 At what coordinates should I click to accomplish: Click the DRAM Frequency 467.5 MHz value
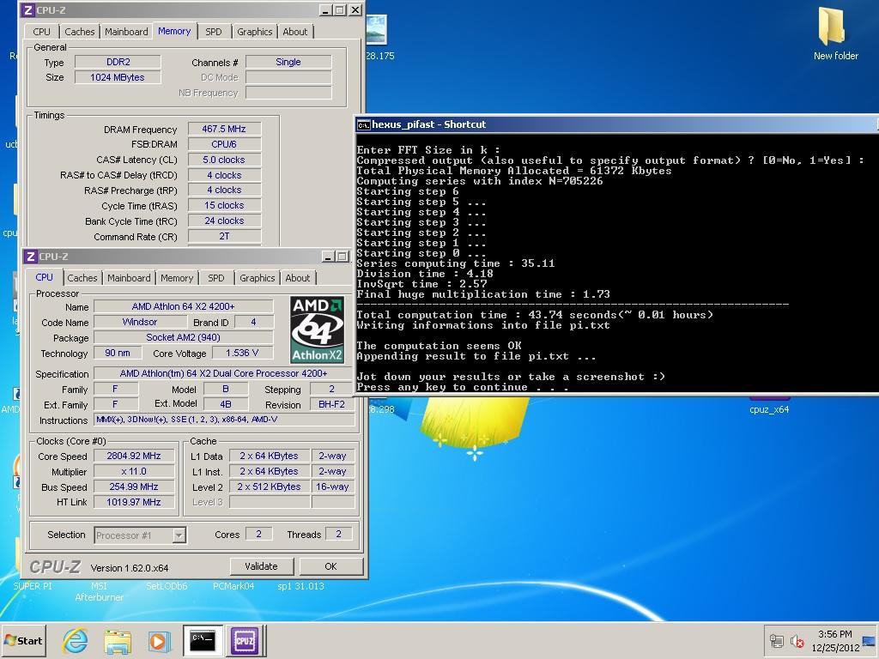224,129
